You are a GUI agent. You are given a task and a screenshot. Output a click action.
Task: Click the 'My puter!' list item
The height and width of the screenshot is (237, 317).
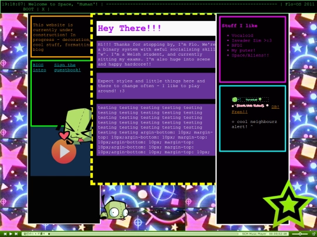pos(244,50)
